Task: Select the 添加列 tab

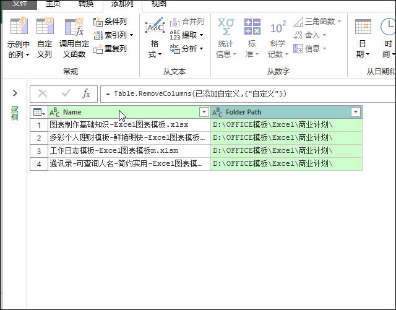Action: click(123, 4)
